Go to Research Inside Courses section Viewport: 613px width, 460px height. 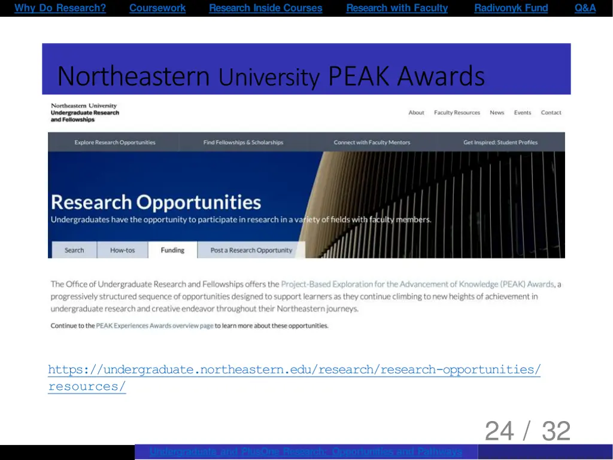point(265,8)
